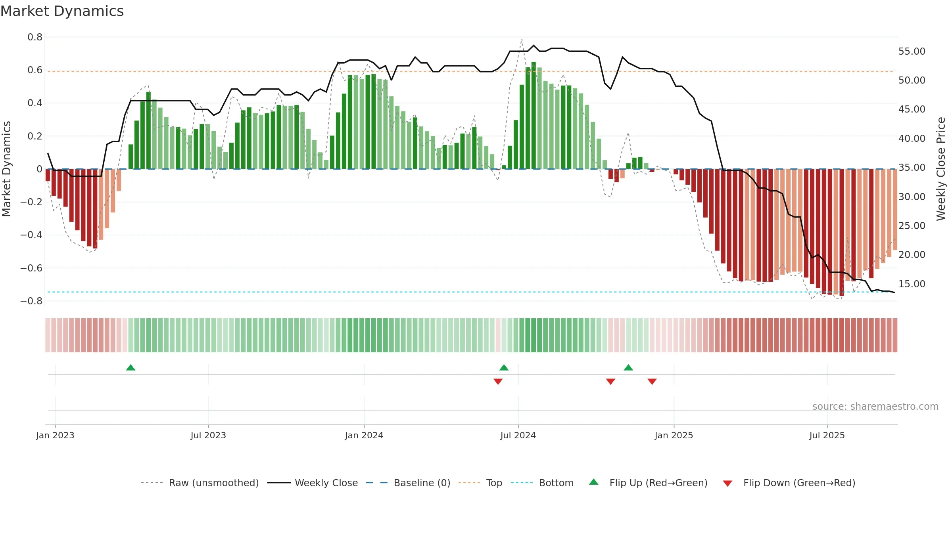952x535 pixels.
Task: Click the −0.4 left axis tick label
Action: [x=31, y=235]
